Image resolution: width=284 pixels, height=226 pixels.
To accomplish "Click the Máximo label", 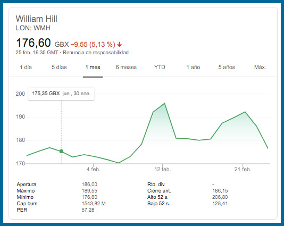I will [26, 191].
